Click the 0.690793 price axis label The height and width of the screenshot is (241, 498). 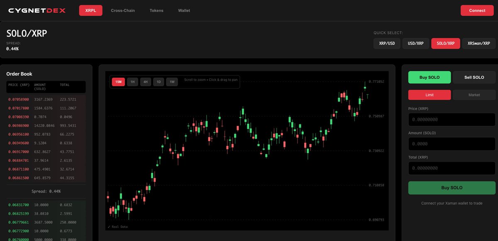(376, 220)
